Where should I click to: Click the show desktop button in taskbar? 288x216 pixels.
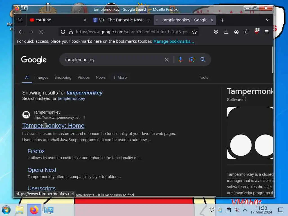[281, 210]
